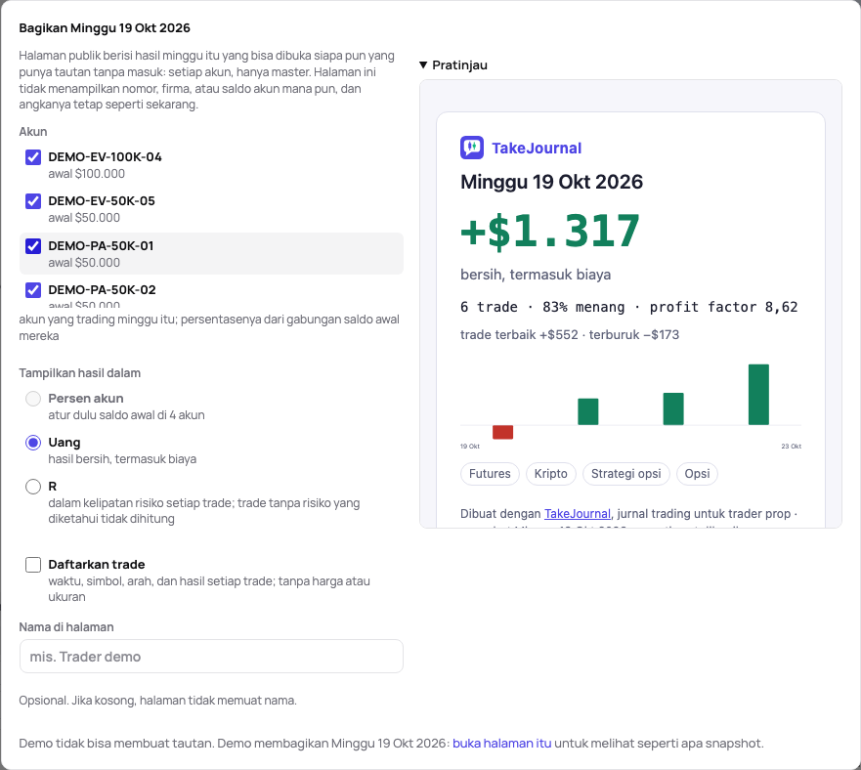Image resolution: width=861 pixels, height=770 pixels.
Task: Click the tallest green bar in chart
Action: tap(758, 395)
